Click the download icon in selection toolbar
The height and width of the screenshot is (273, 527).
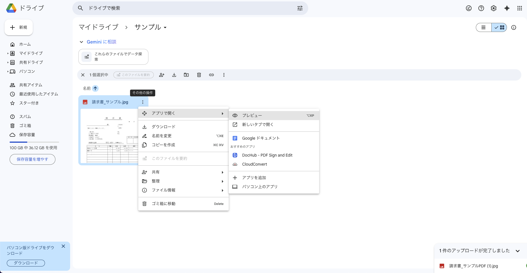click(174, 75)
